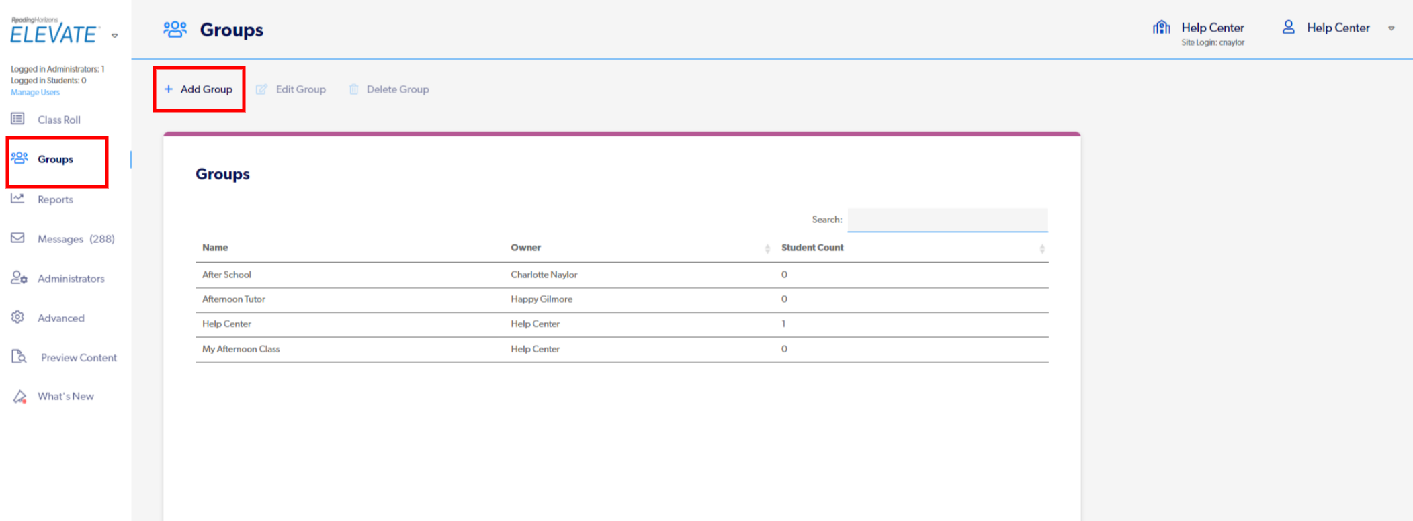This screenshot has height=521, width=1413.
Task: Go to Reports in the sidebar
Action: click(x=55, y=199)
